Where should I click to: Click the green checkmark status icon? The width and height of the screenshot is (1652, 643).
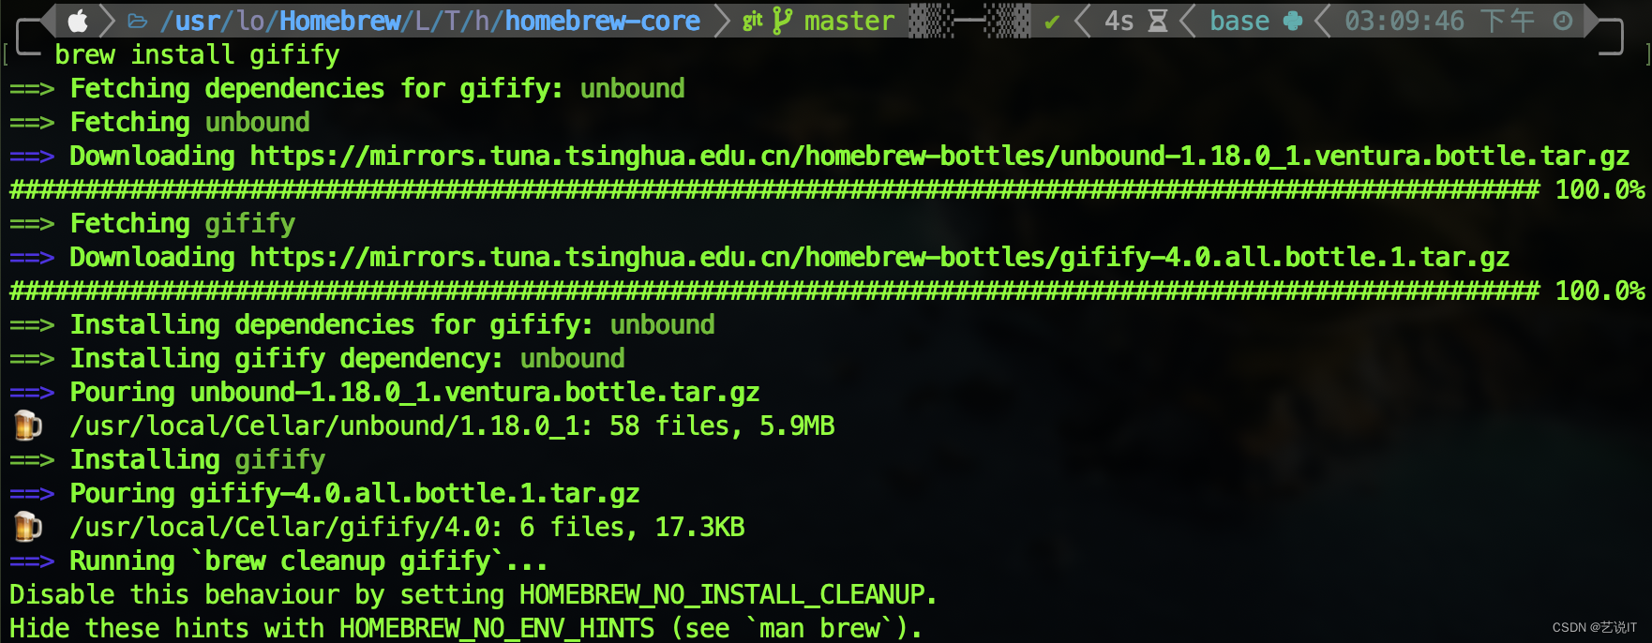point(1052,22)
